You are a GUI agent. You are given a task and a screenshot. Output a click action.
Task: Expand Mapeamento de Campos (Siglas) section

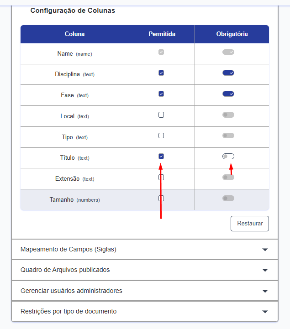(x=144, y=250)
